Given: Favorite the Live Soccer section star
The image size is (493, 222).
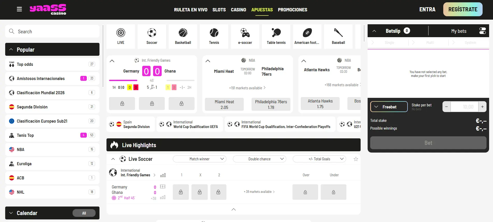Looking at the screenshot, I should click(x=356, y=159).
